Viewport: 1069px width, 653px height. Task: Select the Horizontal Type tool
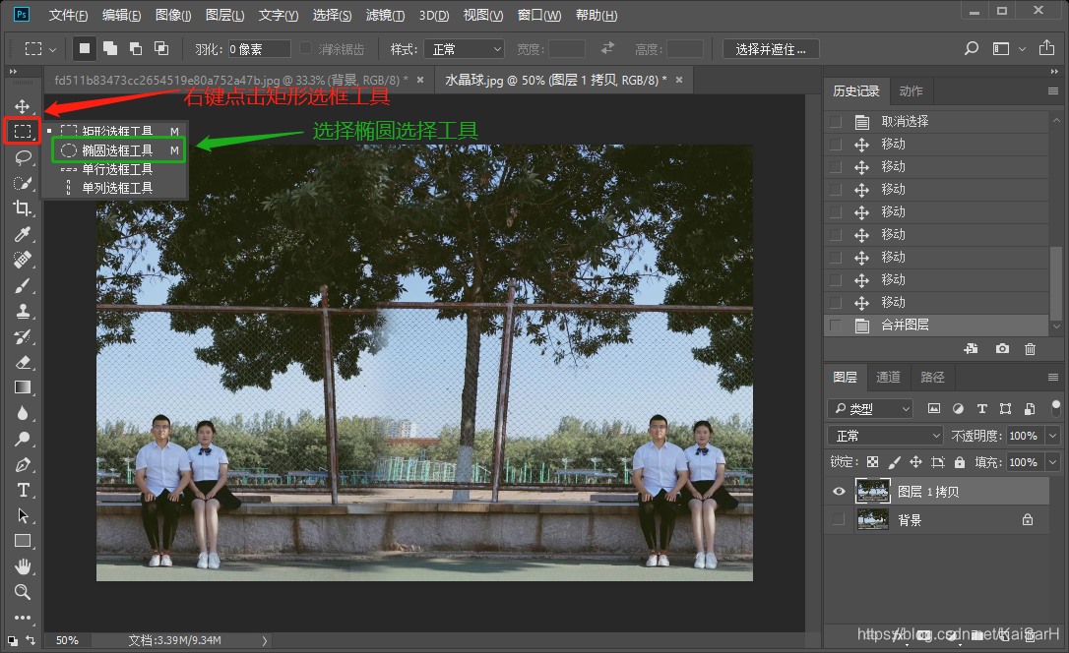23,491
